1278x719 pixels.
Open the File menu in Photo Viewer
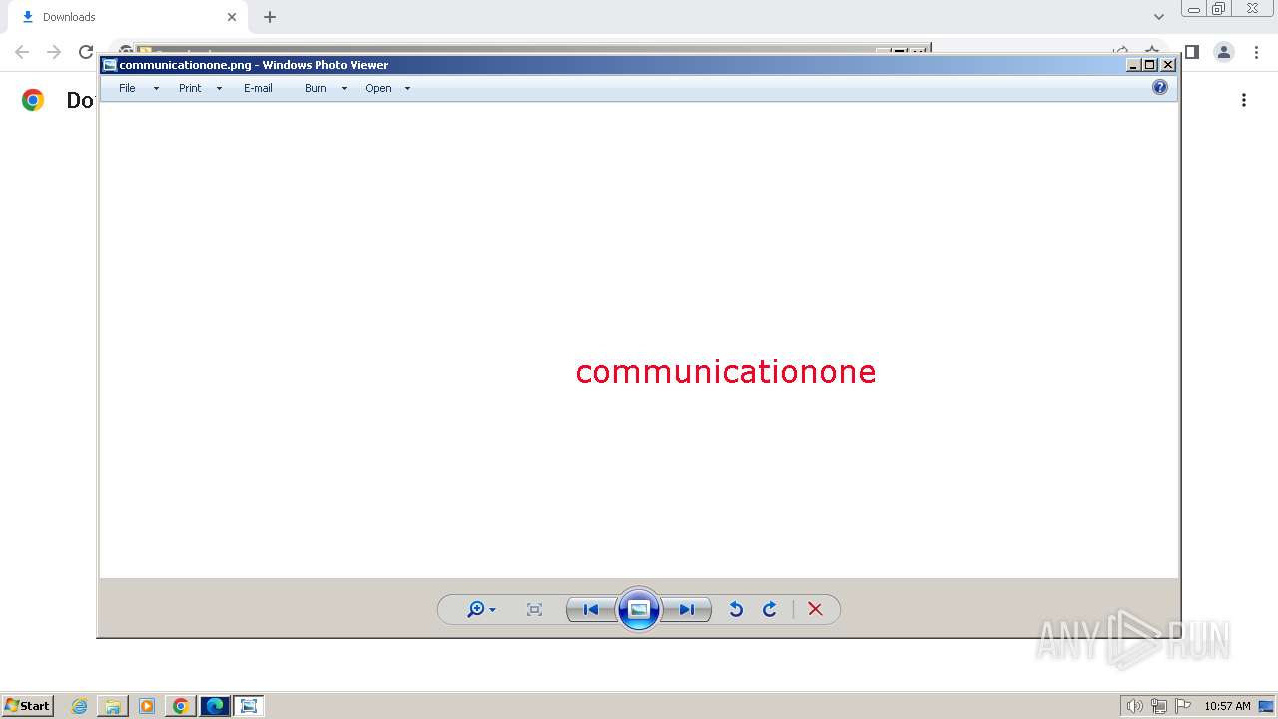pyautogui.click(x=127, y=88)
